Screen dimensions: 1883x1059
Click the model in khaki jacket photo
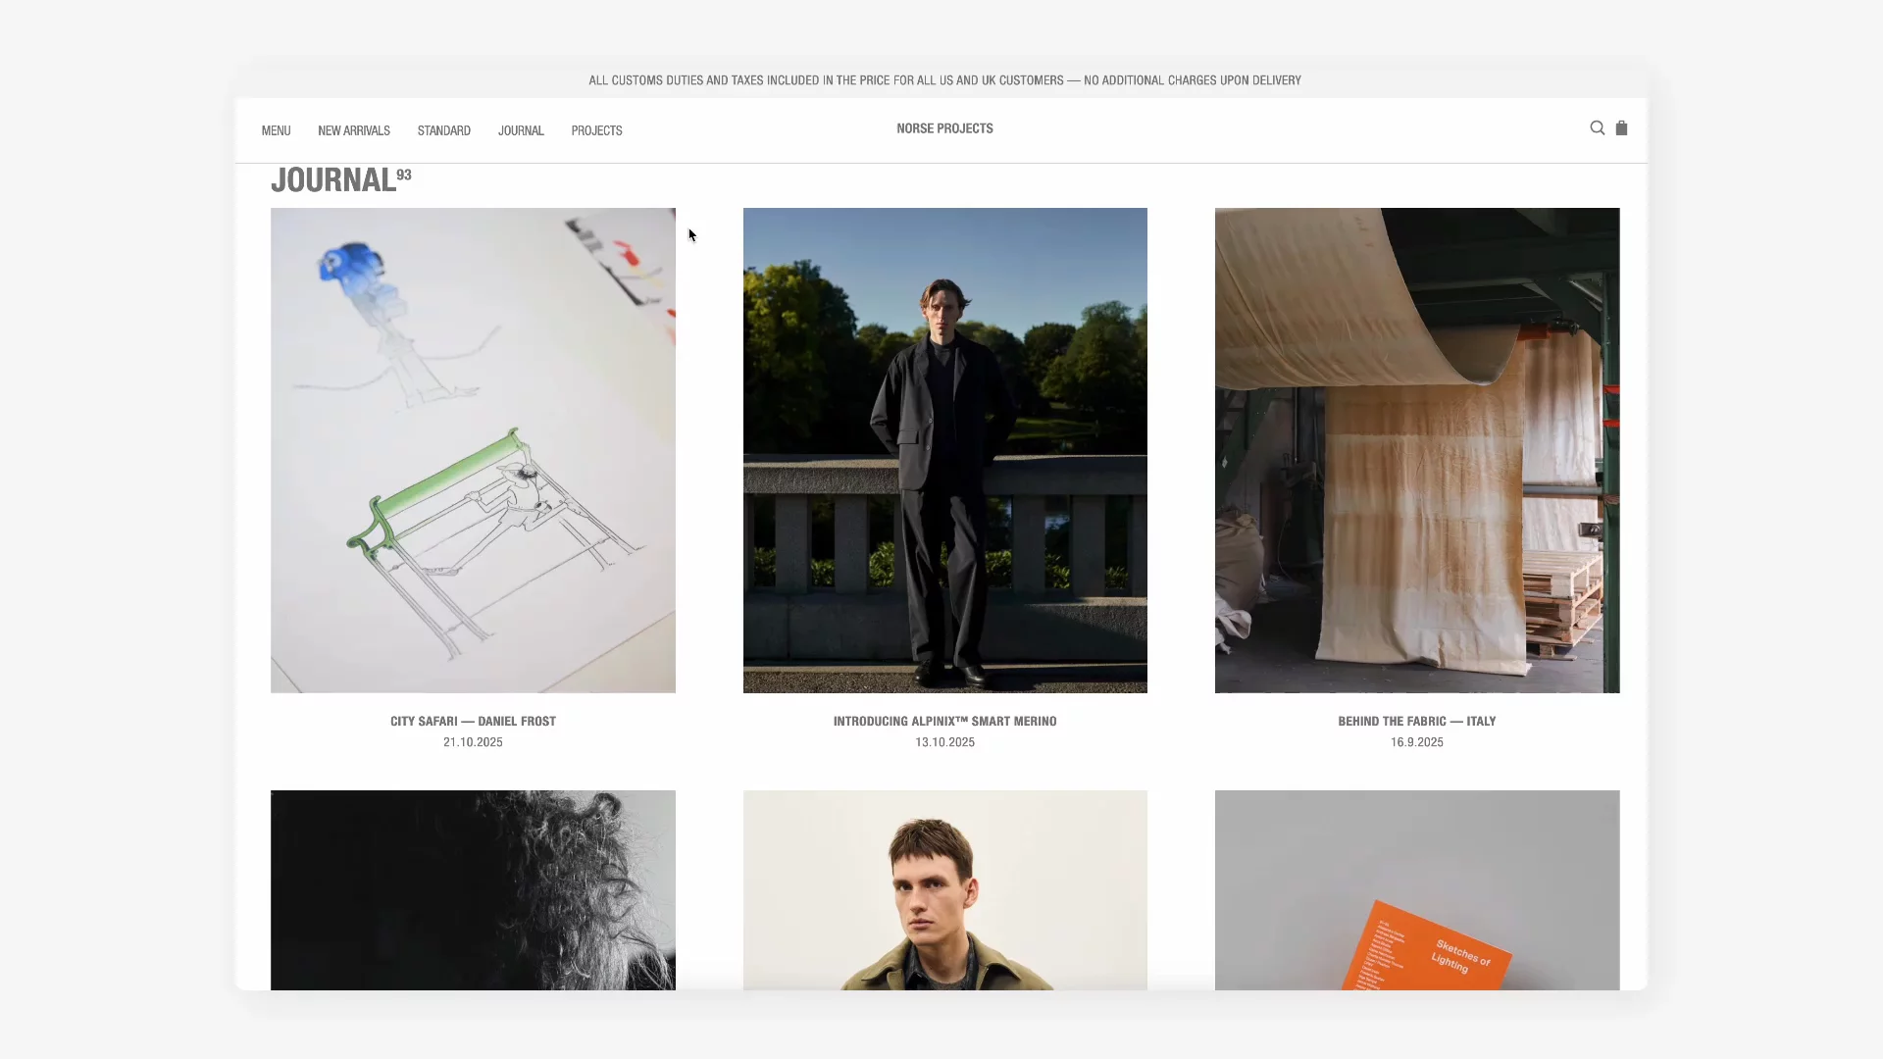click(944, 889)
